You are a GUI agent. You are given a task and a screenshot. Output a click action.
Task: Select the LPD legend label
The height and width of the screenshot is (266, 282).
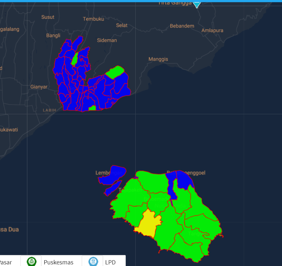click(x=110, y=262)
